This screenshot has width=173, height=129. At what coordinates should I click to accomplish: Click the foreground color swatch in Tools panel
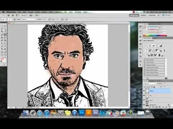tap(2, 58)
